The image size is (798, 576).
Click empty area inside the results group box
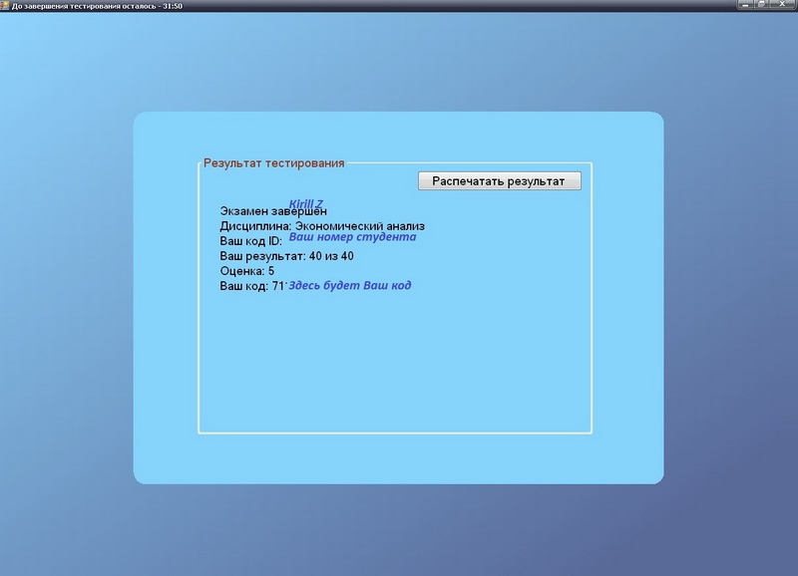coord(399,369)
